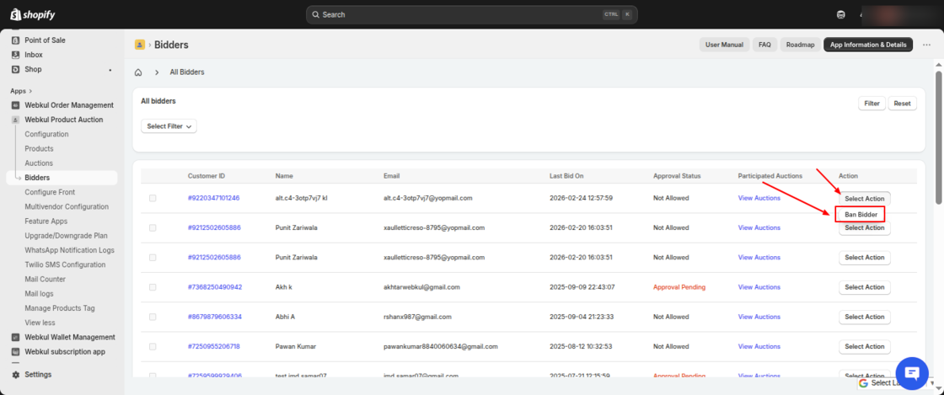The height and width of the screenshot is (395, 944).
Task: Focus the Shopify search field
Action: 471,14
